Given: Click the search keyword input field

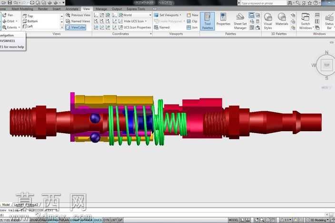Looking at the screenshot, I should (263, 3).
